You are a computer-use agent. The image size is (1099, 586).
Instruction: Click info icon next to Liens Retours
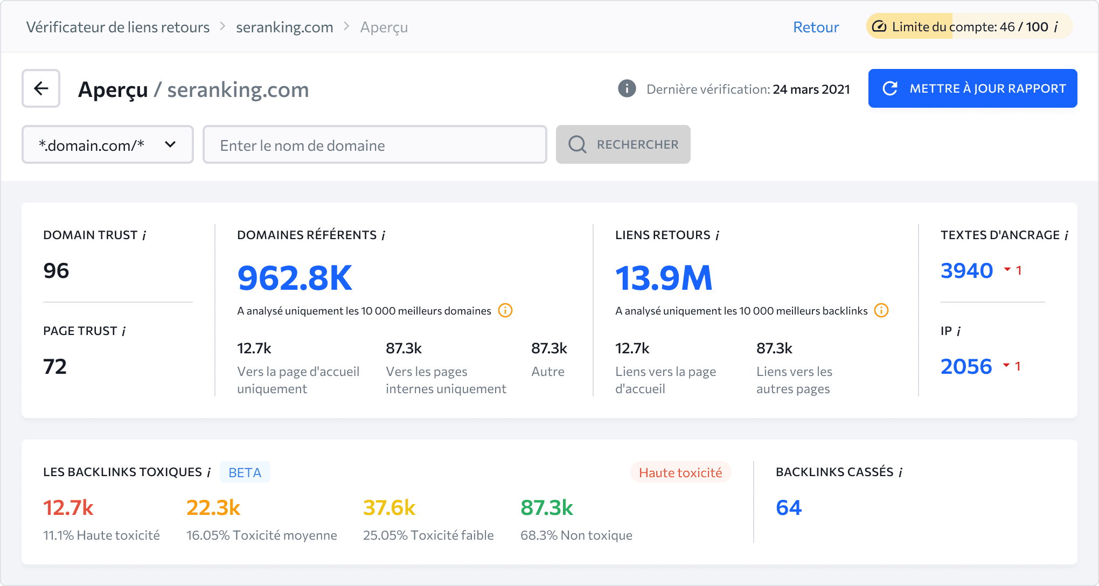point(717,235)
